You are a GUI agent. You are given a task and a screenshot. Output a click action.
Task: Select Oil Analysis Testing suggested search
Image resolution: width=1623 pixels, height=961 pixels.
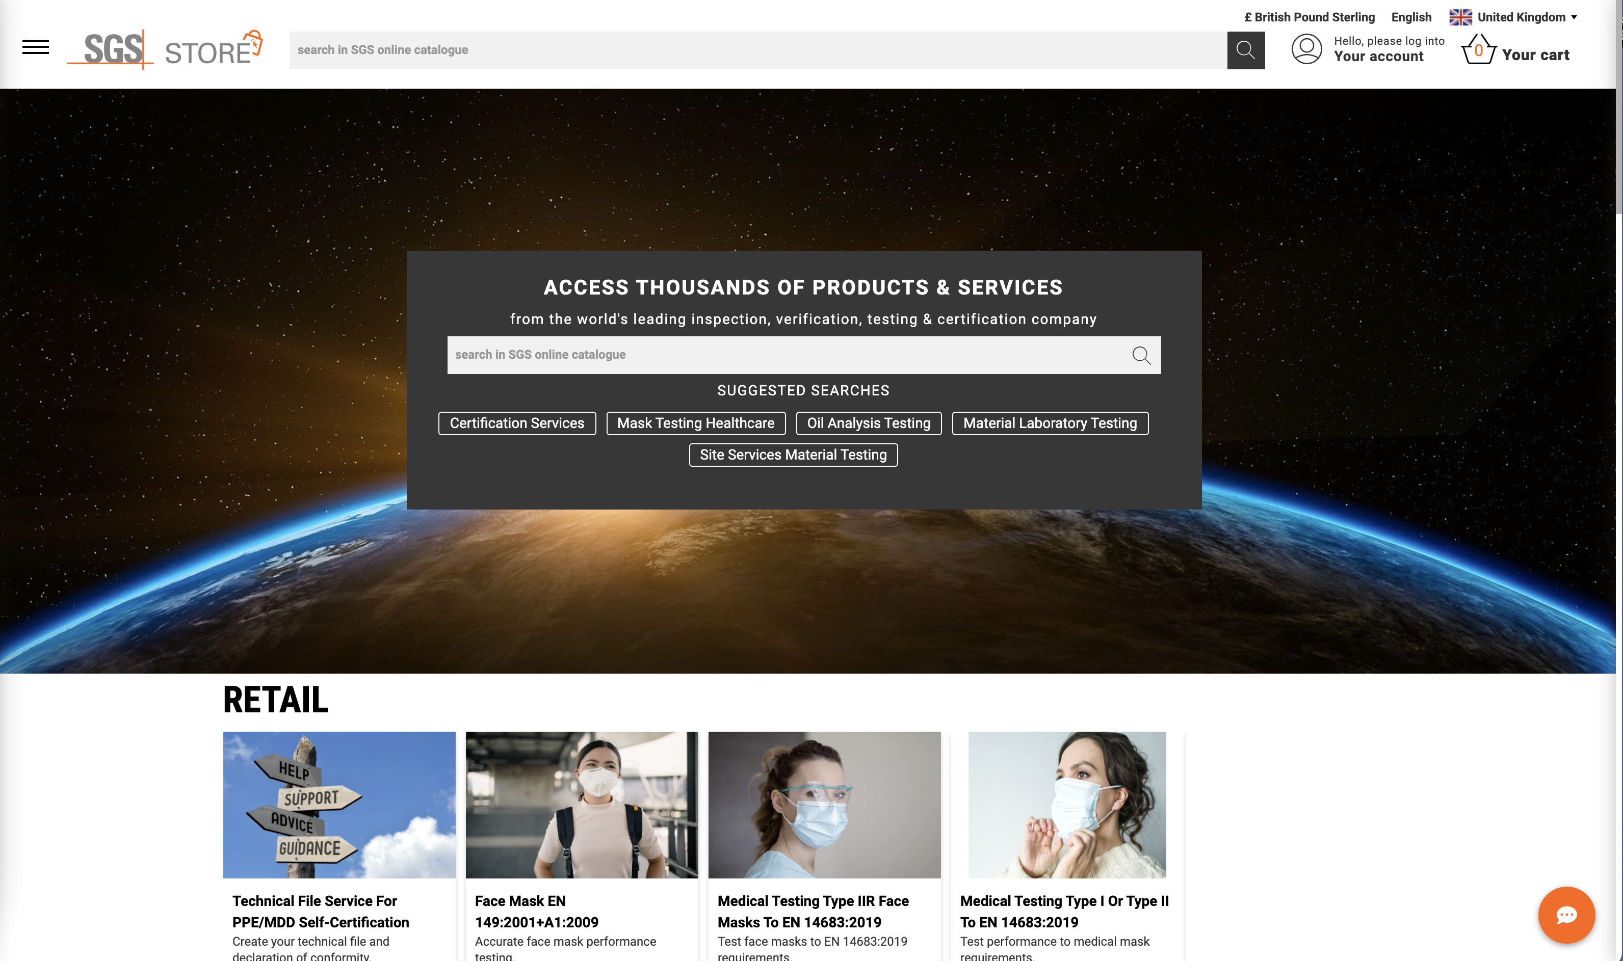coord(869,423)
